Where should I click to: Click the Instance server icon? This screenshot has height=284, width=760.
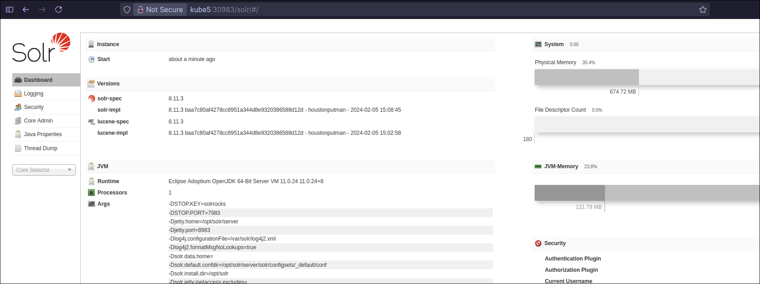click(x=91, y=44)
